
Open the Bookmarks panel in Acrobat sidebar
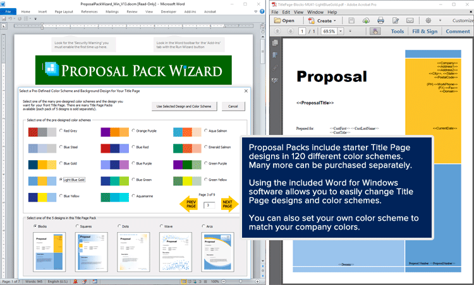pos(275,55)
